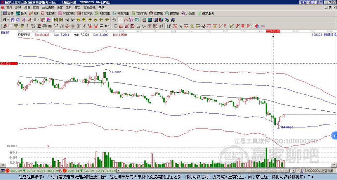Toggle the highlighted chart mode button beside 日
337x180 pixels.
(13, 20)
